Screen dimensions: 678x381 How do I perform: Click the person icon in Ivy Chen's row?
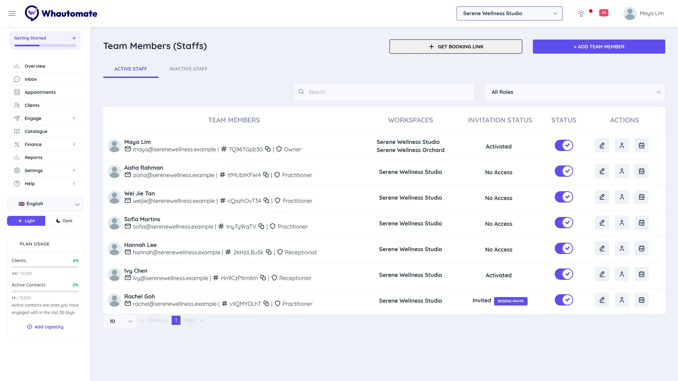click(x=622, y=274)
